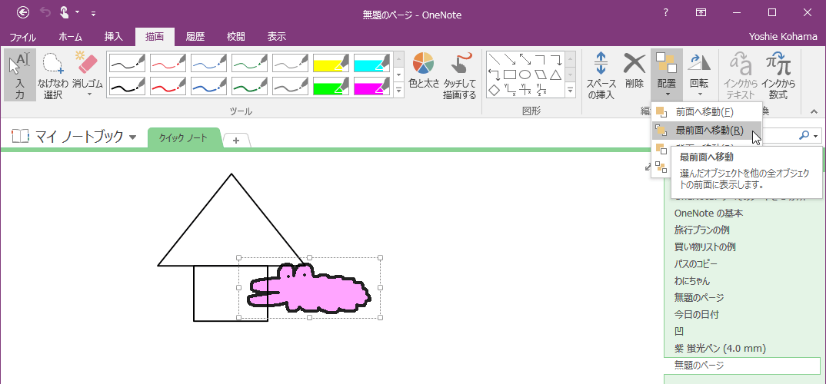Pick the thick red pen
The image size is (826, 384).
click(x=168, y=86)
